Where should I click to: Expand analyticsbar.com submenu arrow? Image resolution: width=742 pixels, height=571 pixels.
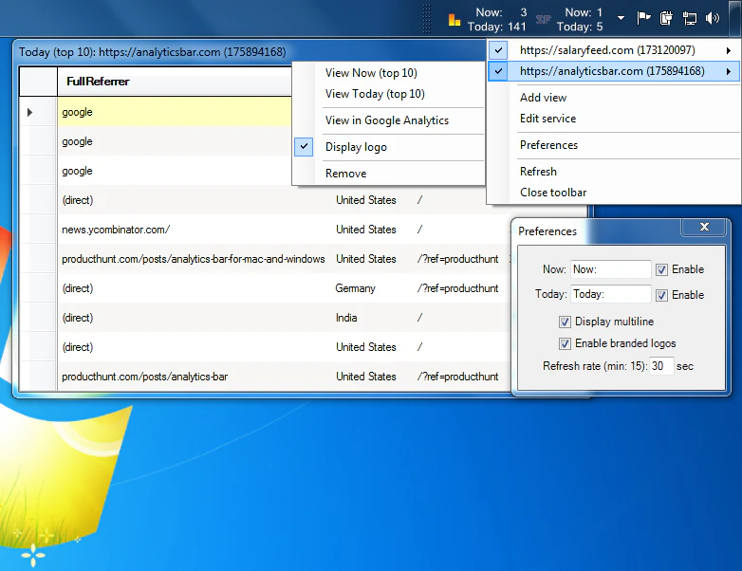coord(729,71)
